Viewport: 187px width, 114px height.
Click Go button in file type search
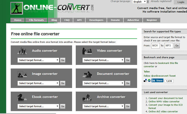[177, 46]
